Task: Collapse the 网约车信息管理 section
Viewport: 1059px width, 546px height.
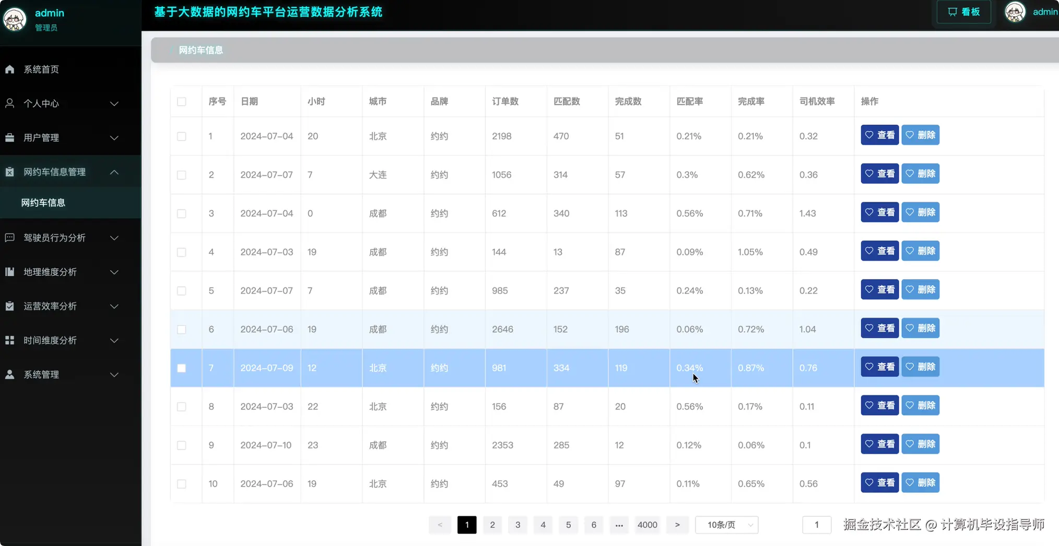Action: (114, 172)
